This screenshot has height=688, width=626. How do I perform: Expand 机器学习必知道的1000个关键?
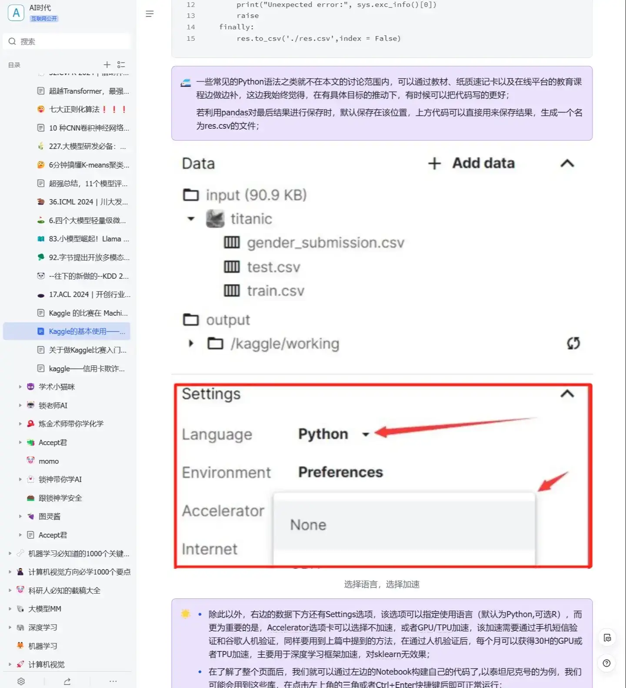tap(10, 554)
